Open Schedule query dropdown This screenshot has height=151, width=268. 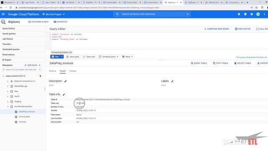[108, 57]
